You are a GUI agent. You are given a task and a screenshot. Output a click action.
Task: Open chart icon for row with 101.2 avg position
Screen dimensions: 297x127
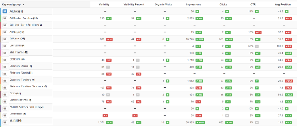[x=5, y=46]
